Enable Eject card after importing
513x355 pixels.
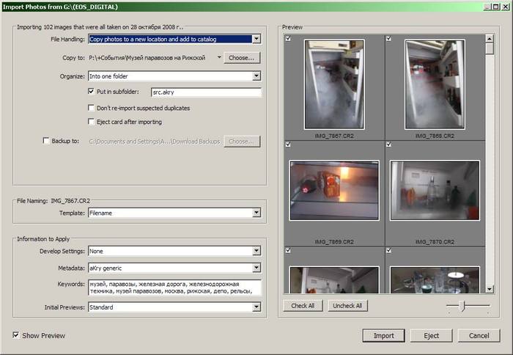[91, 122]
